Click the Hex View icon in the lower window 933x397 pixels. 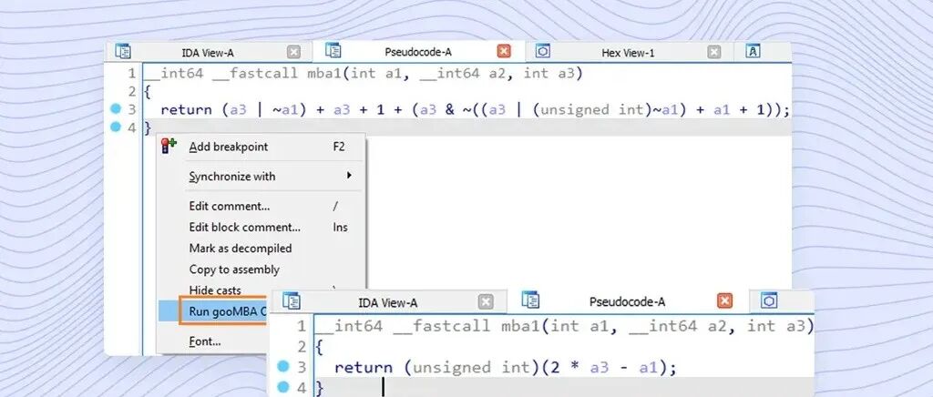click(769, 300)
